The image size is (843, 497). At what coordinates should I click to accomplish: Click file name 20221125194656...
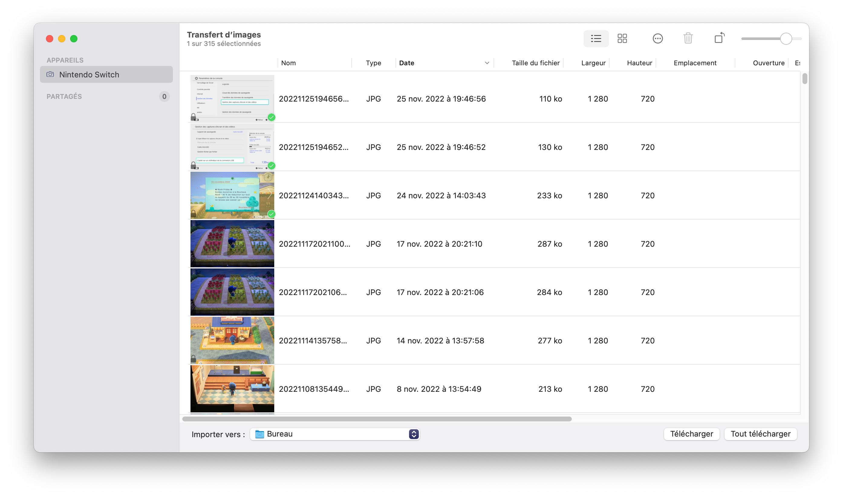pos(314,99)
